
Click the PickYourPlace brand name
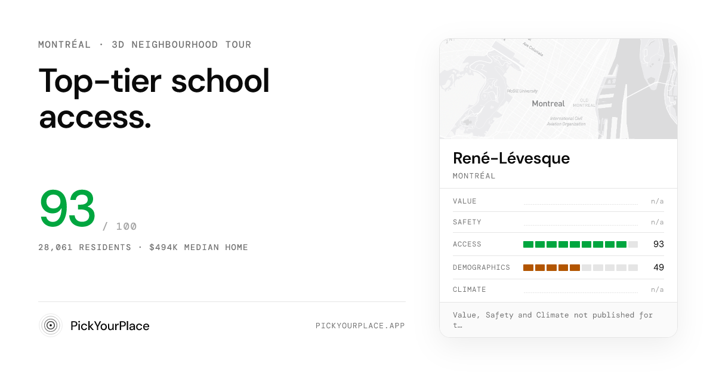[110, 326]
